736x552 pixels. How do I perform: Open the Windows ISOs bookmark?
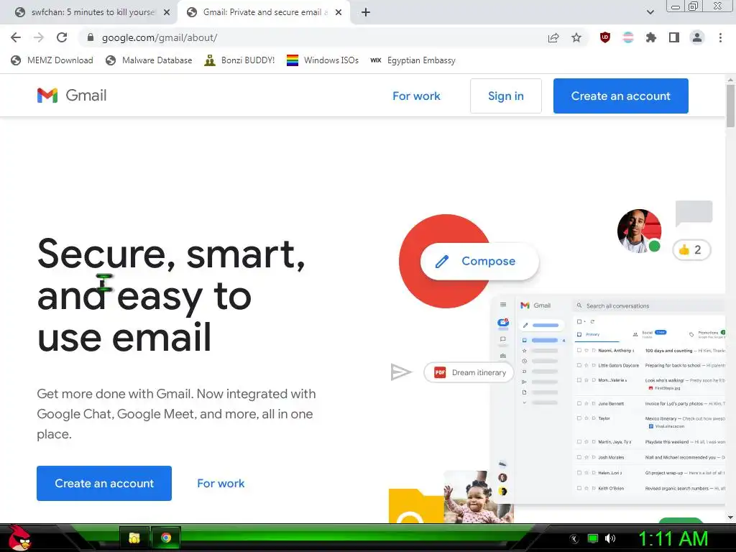(323, 60)
